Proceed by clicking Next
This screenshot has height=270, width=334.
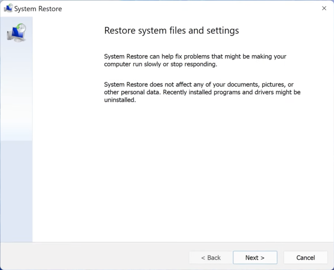coord(255,257)
